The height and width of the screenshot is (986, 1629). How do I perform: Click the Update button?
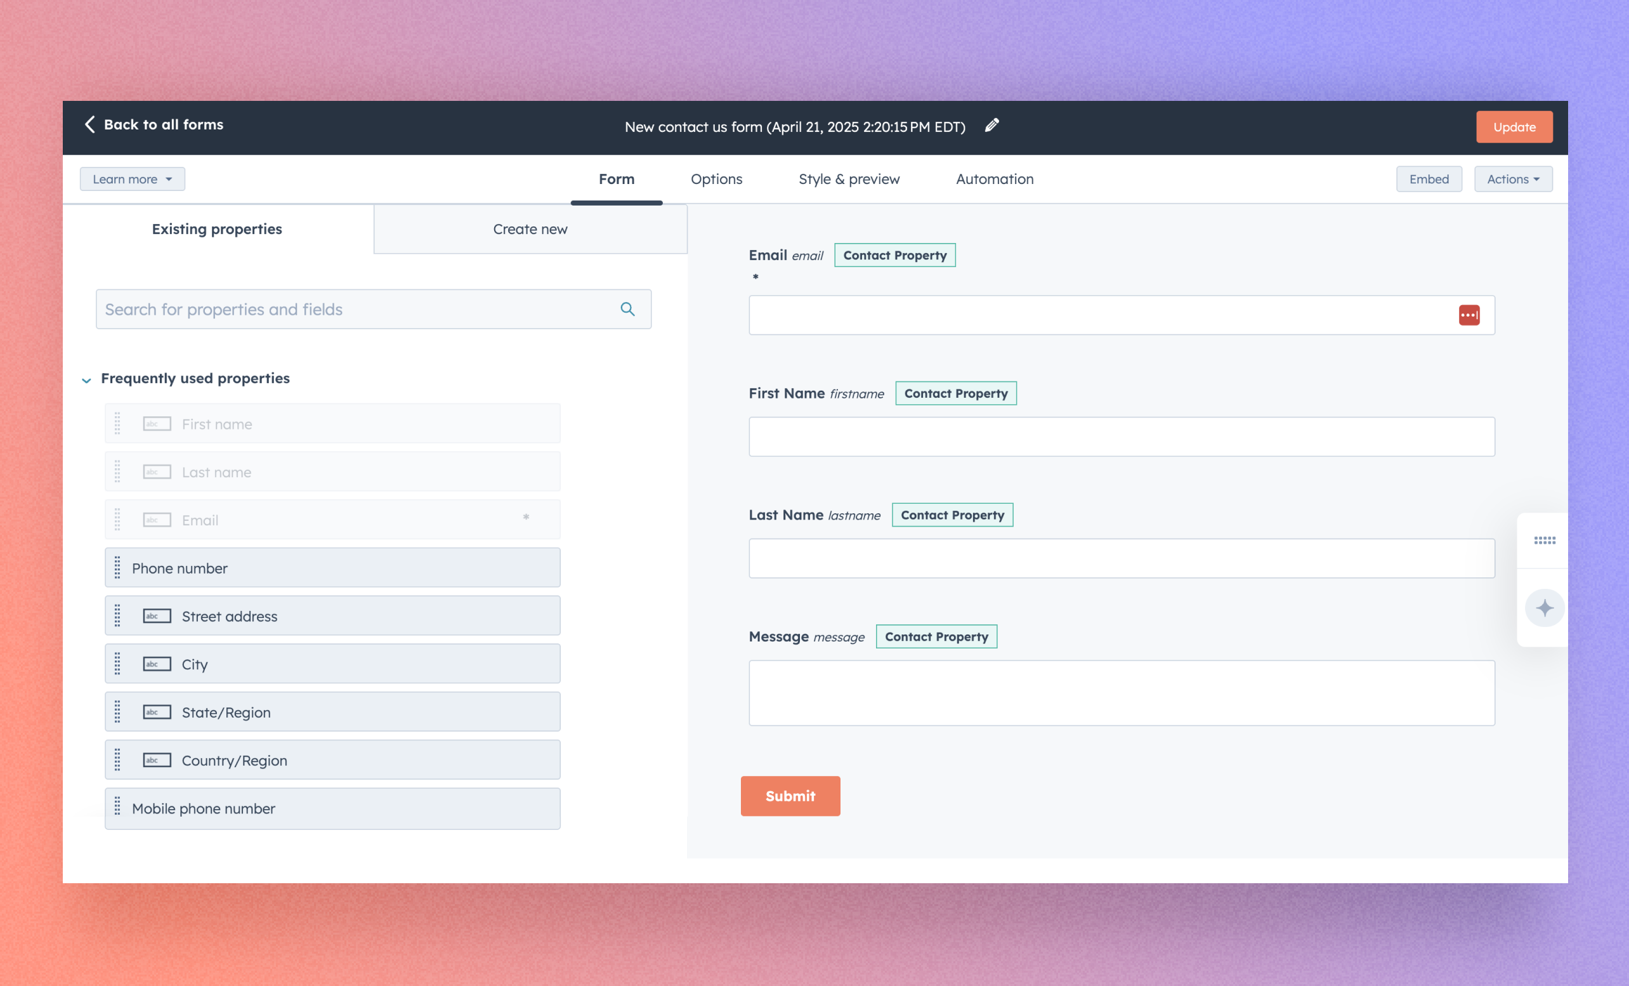coord(1514,127)
